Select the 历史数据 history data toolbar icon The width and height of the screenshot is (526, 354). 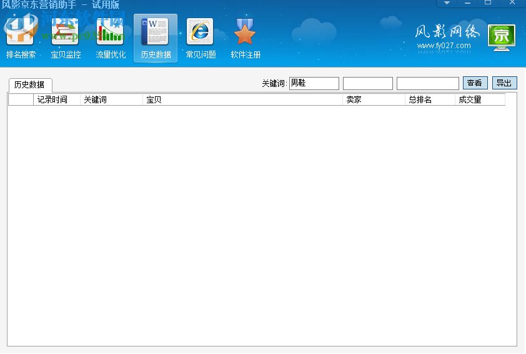[156, 38]
